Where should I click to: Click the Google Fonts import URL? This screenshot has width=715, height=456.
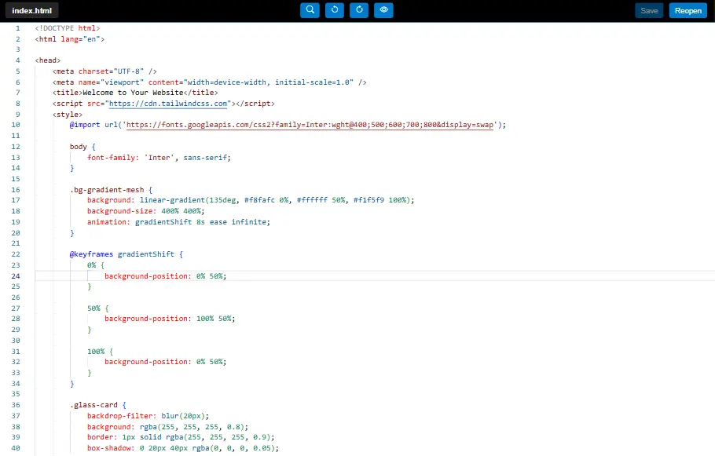tap(310, 125)
